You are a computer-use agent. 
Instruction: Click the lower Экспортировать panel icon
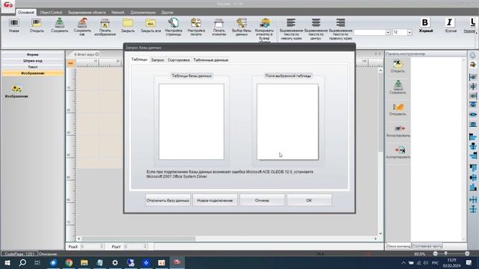[x=400, y=150]
